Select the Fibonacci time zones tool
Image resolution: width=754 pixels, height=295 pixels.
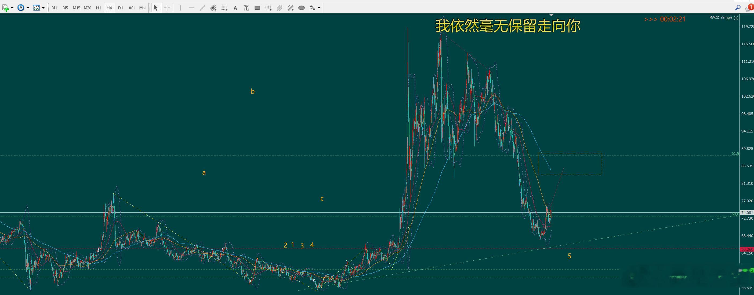[269, 8]
